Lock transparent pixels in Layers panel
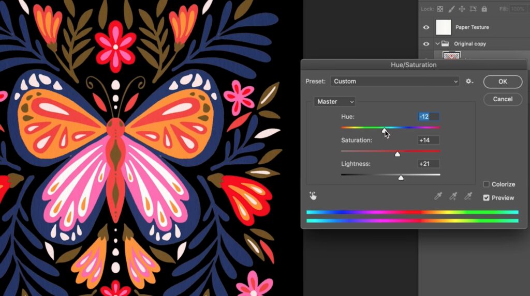 tap(440, 9)
